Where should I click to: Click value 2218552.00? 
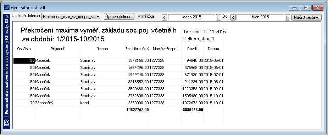(x=138, y=82)
